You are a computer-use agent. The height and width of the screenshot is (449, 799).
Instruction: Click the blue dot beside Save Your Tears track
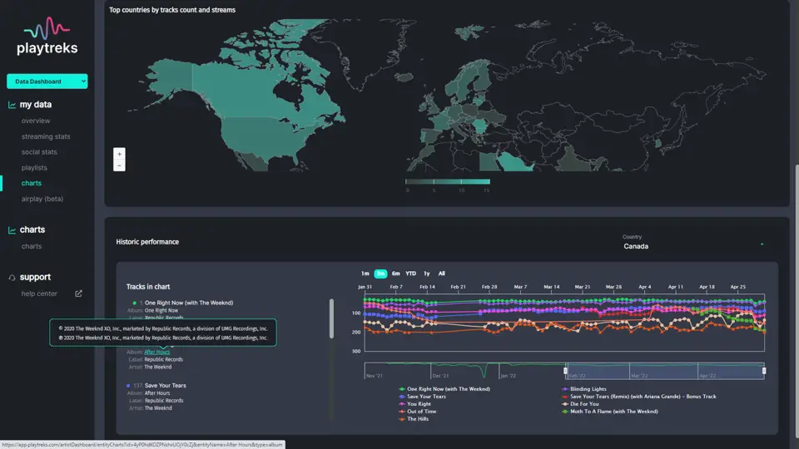128,386
